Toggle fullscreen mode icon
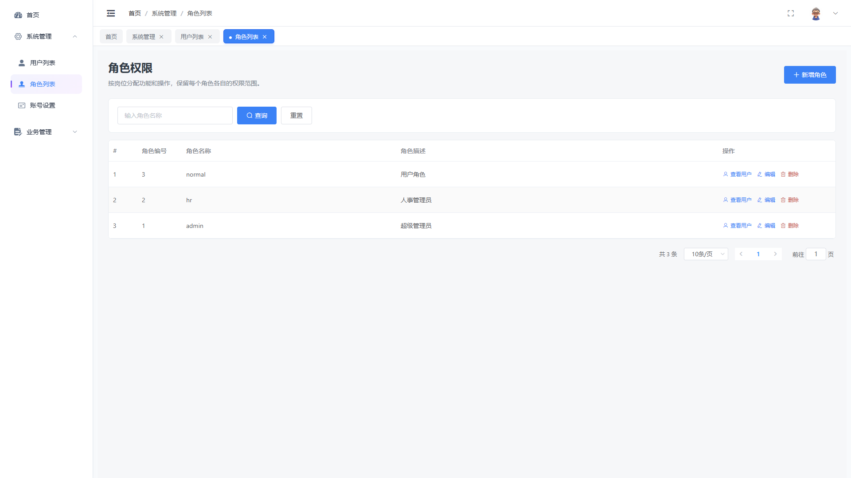The height and width of the screenshot is (478, 851). (791, 13)
